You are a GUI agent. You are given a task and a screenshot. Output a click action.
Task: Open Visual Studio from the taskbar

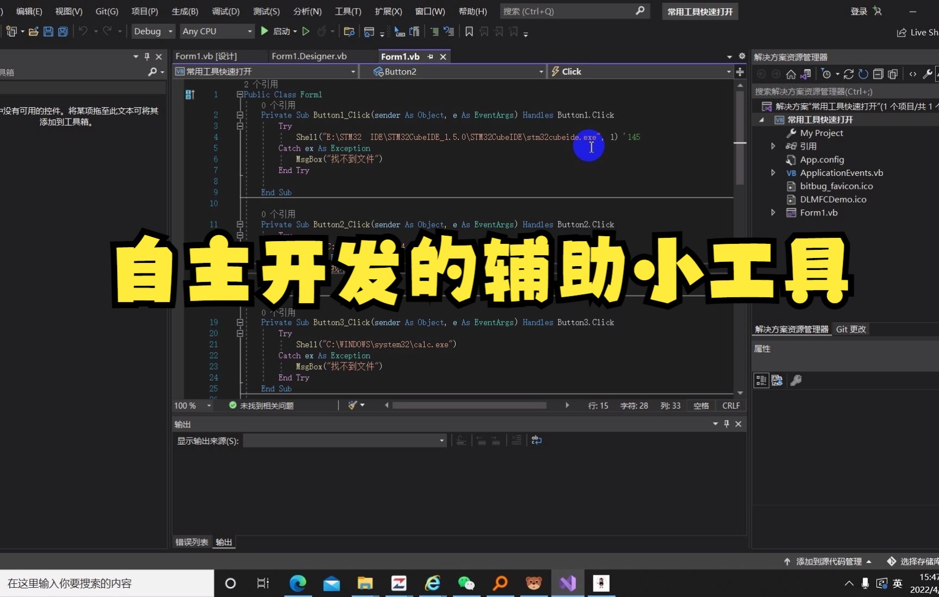pos(568,583)
